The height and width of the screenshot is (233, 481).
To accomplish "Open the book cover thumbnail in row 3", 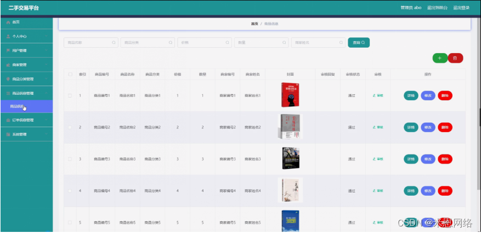I will [291, 158].
